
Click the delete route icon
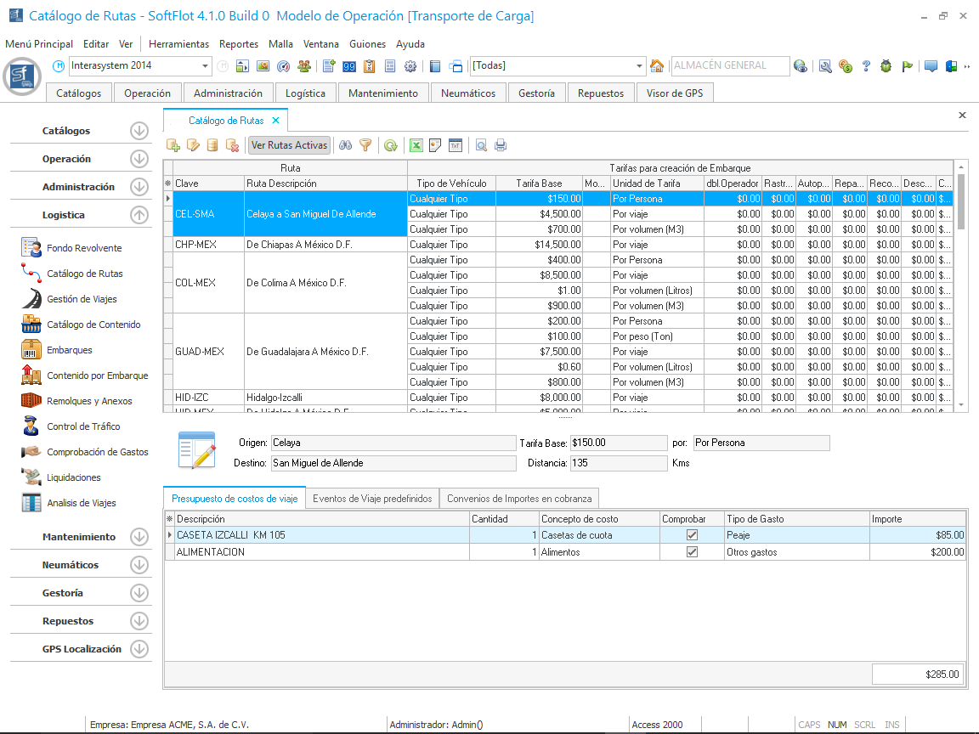232,145
